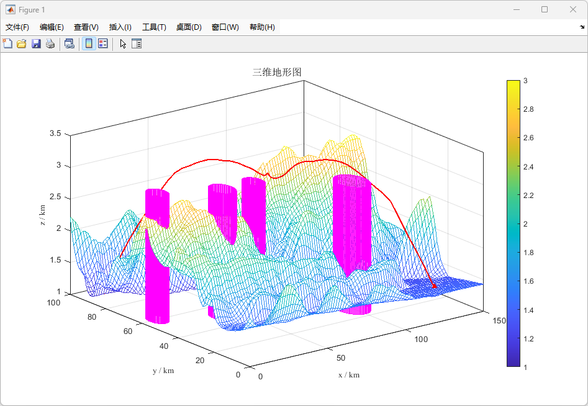
Task: Open the 桌面(D) menu
Action: coord(189,27)
